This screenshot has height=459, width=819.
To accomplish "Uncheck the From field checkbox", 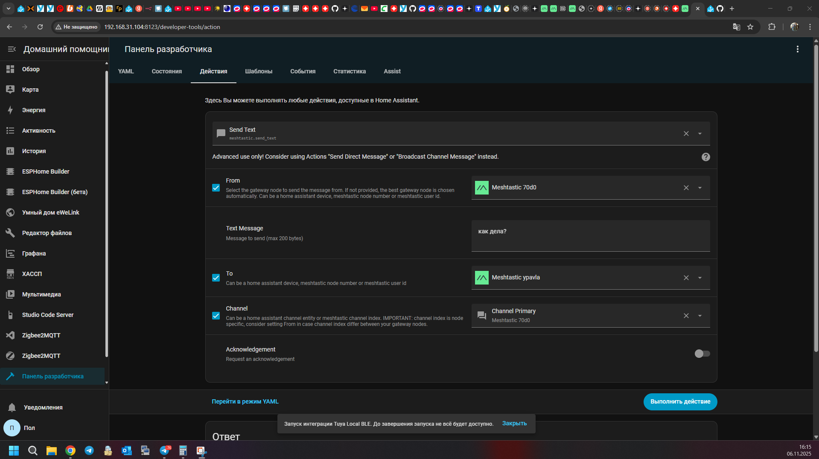I will click(216, 188).
